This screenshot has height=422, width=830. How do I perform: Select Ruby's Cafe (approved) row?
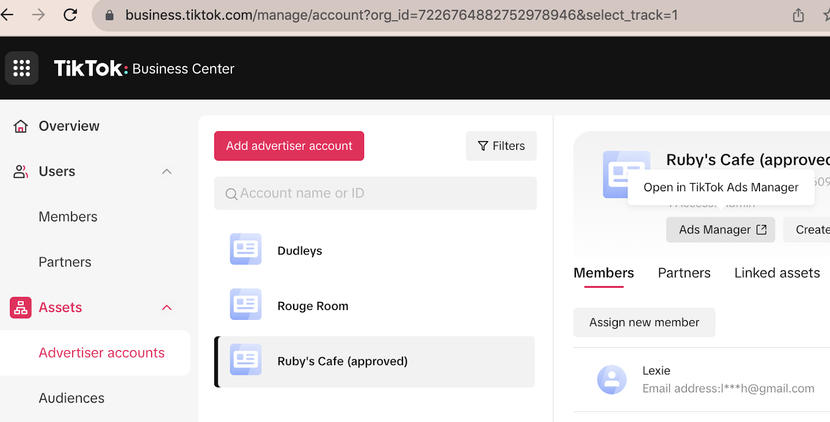tap(375, 361)
